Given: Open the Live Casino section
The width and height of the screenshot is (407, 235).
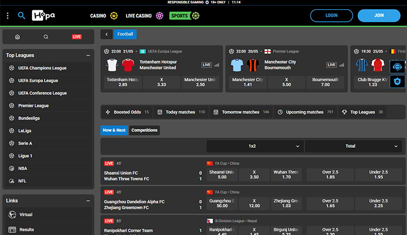Looking at the screenshot, I should click(144, 16).
